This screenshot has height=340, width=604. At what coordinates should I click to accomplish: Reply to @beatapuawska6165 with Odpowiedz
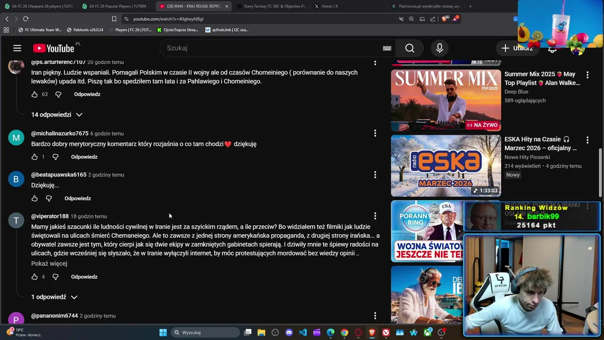tap(78, 198)
